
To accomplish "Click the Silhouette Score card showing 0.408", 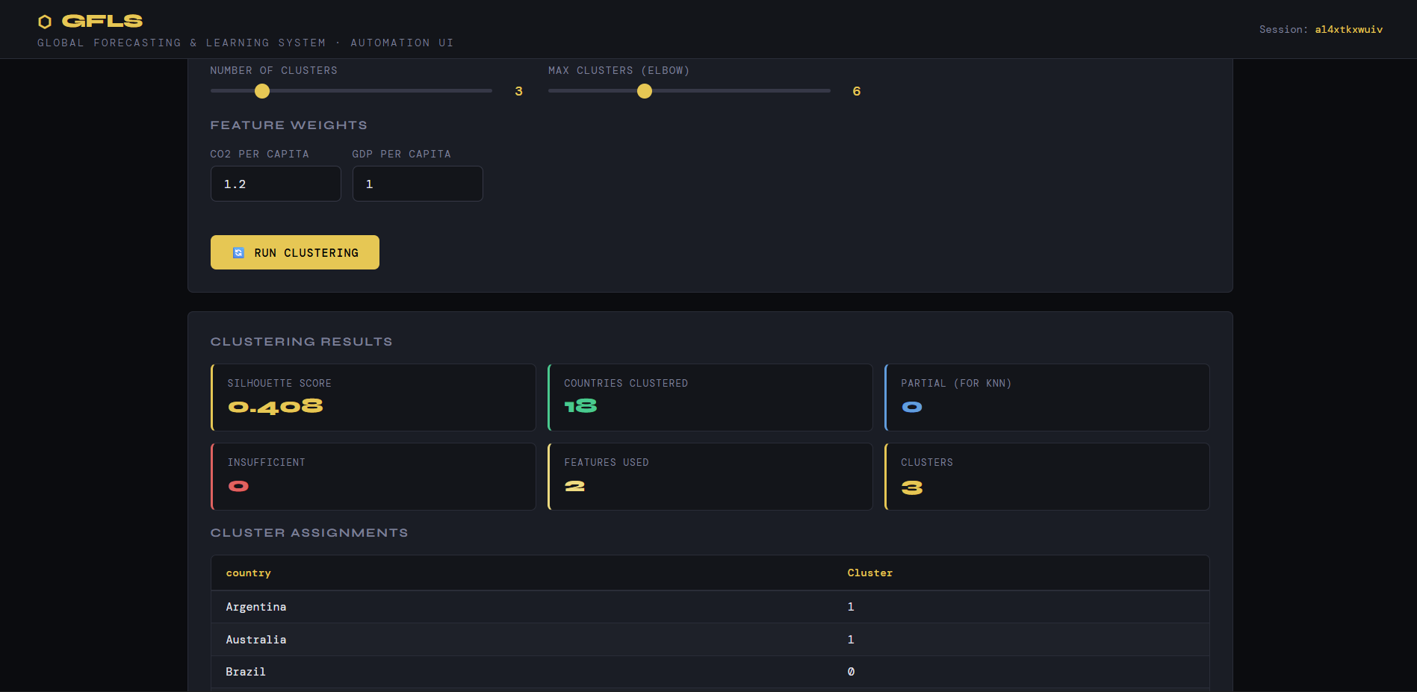I will coord(373,397).
